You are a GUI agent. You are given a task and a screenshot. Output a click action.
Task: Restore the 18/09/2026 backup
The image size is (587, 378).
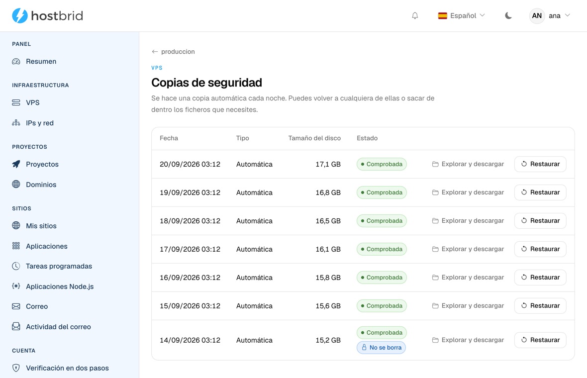(x=540, y=221)
